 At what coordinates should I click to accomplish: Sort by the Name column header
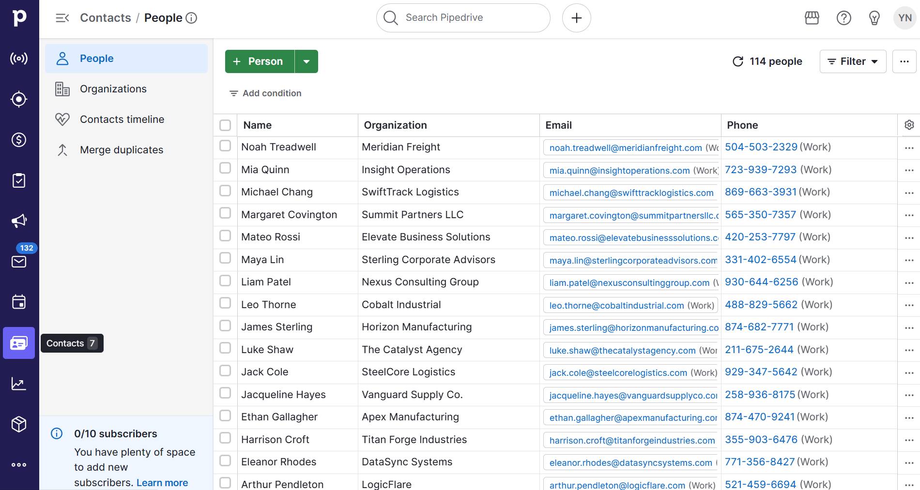click(258, 125)
